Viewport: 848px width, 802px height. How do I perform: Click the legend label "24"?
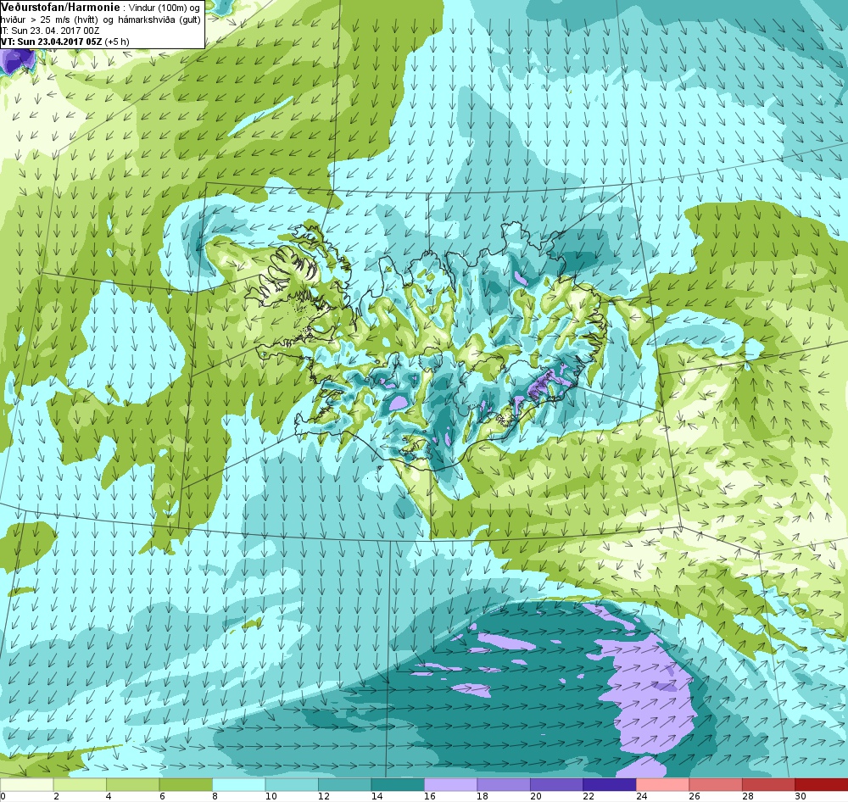[642, 796]
